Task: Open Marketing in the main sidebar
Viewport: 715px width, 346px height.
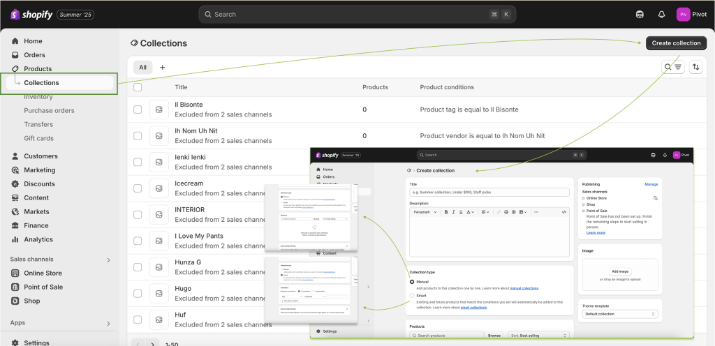Action: click(39, 170)
